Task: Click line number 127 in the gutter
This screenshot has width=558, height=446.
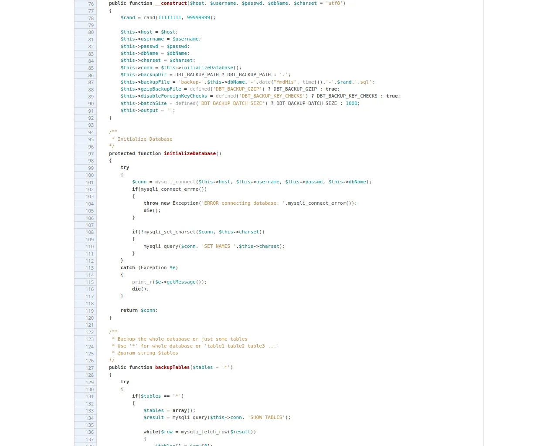Action: [x=89, y=368]
